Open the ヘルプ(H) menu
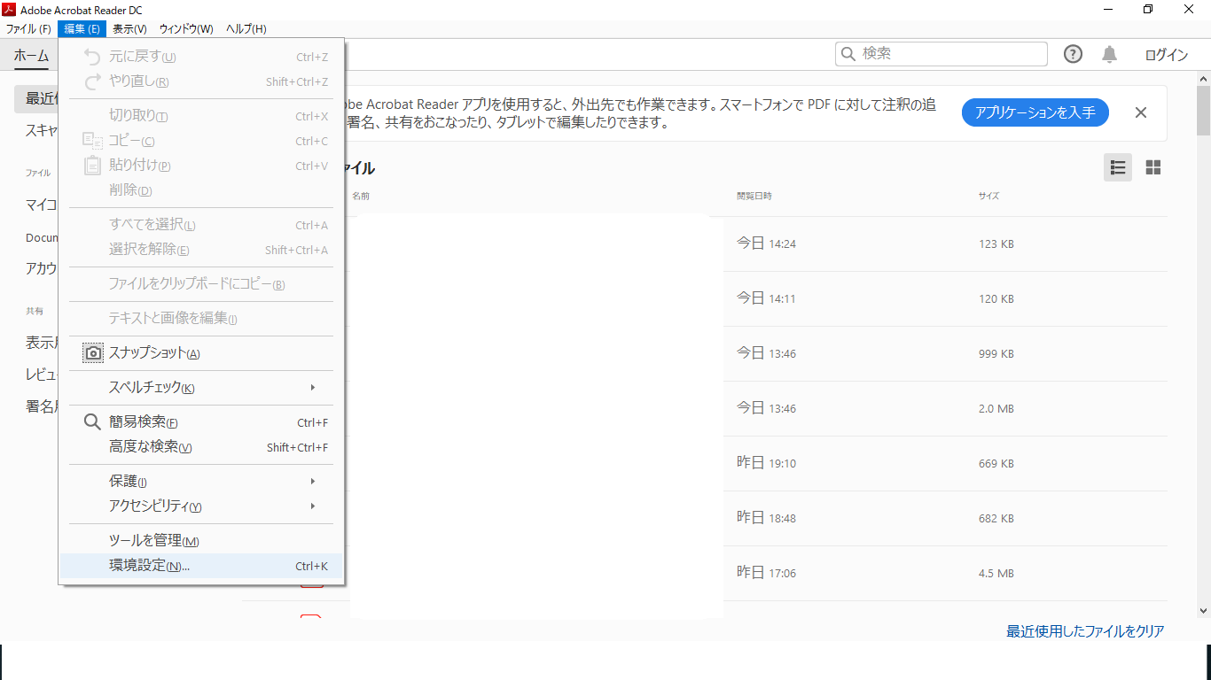 coord(246,29)
